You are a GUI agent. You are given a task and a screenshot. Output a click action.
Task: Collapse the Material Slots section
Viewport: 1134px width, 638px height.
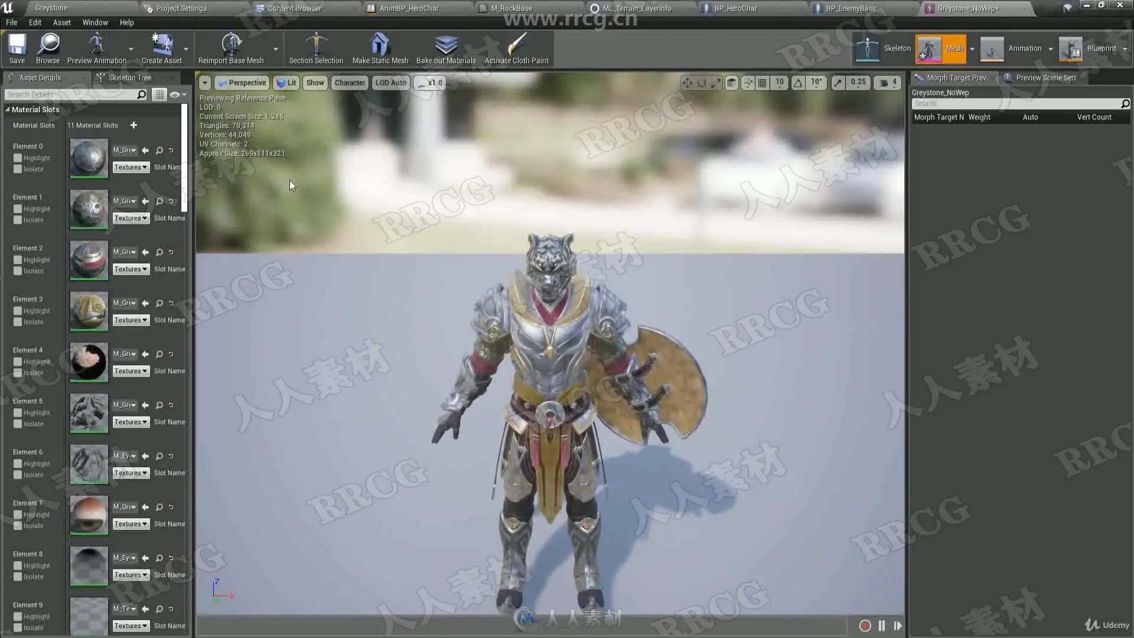coord(8,109)
